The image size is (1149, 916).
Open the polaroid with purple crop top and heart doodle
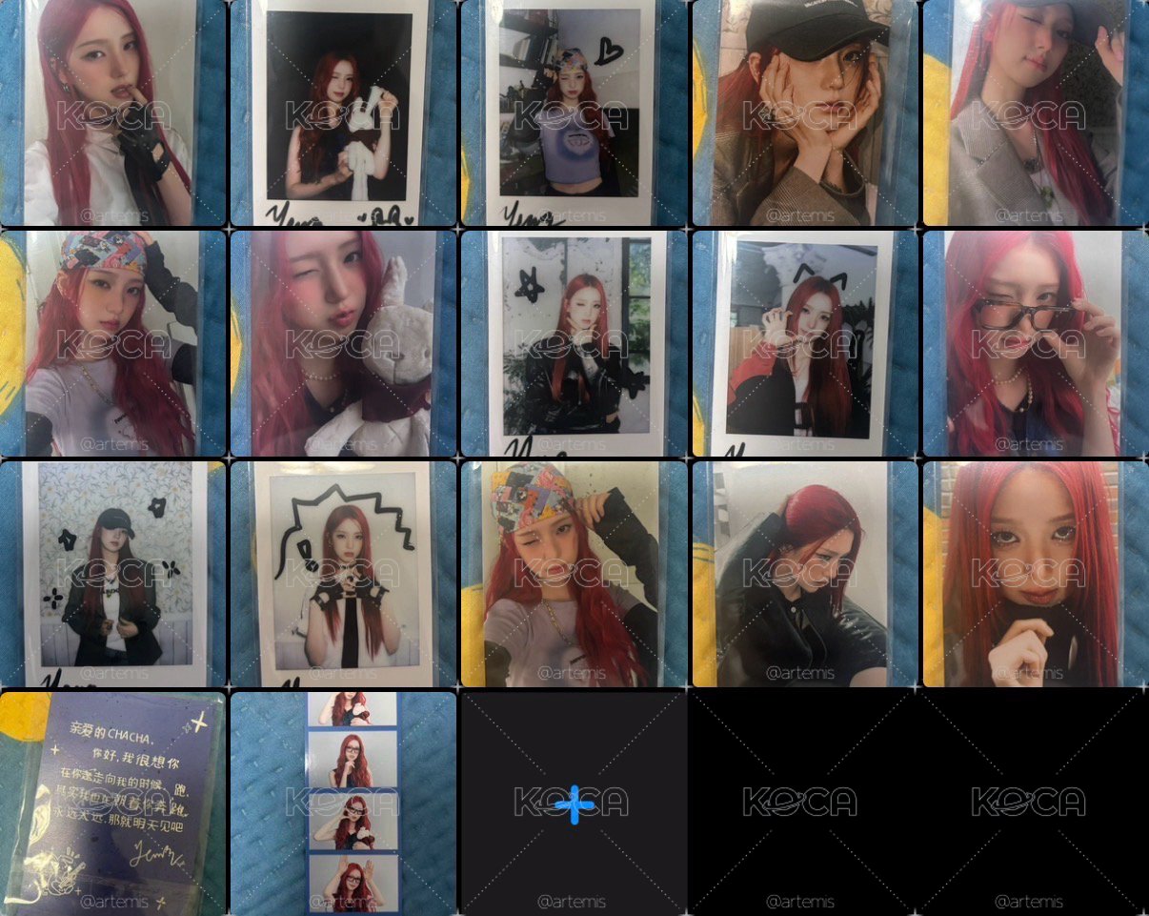click(x=574, y=112)
